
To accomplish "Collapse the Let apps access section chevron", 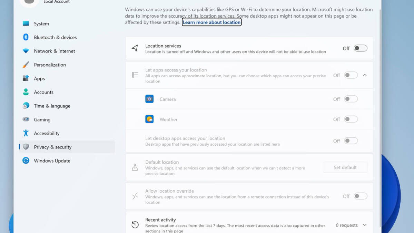I will [365, 75].
